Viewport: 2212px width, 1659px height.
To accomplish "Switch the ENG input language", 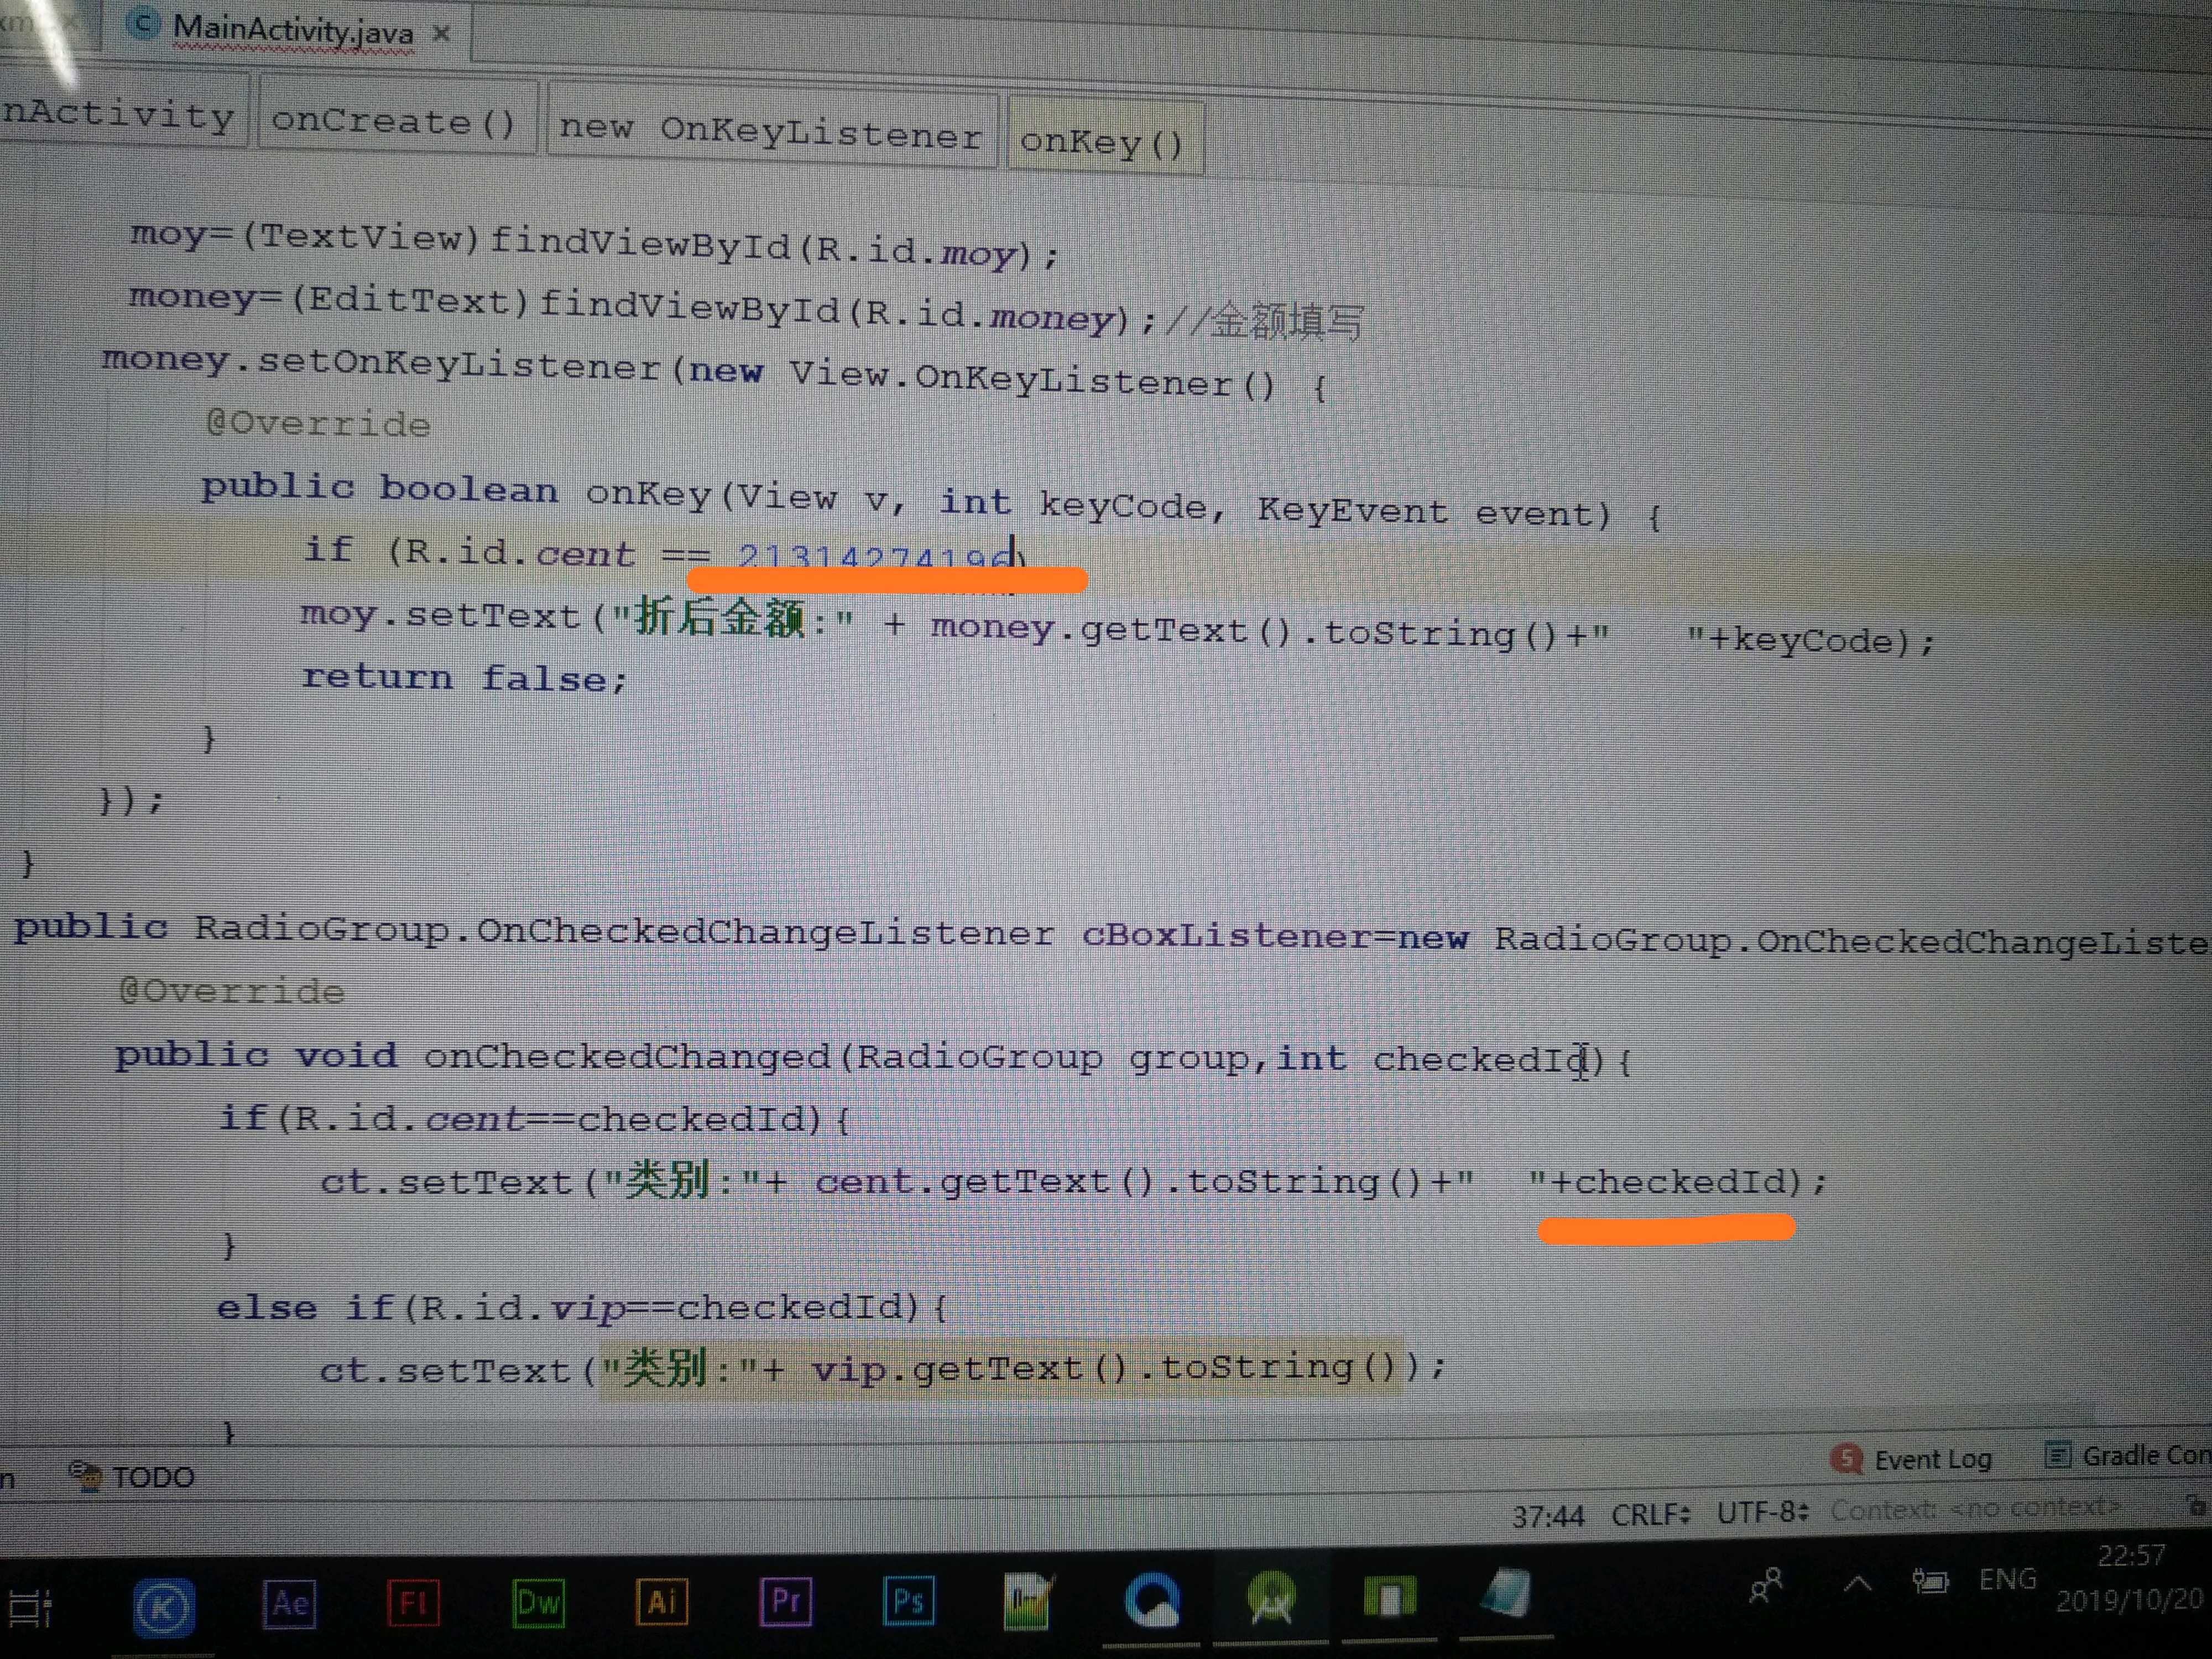I will [x=2008, y=1580].
